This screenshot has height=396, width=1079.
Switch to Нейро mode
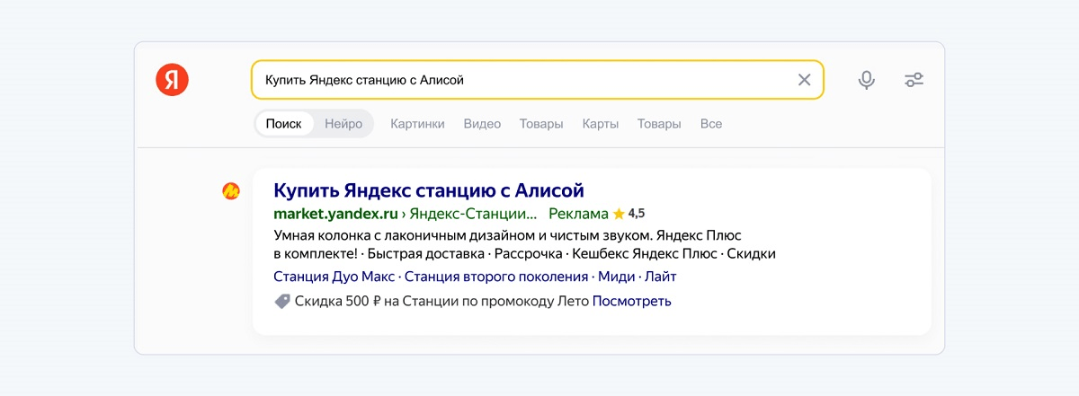[343, 124]
